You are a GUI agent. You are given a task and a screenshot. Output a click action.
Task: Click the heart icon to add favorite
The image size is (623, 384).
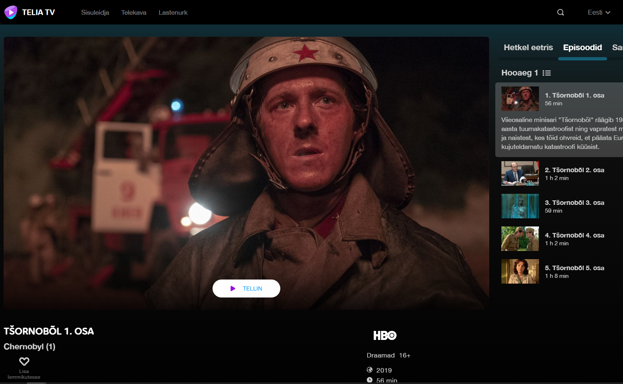point(24,361)
